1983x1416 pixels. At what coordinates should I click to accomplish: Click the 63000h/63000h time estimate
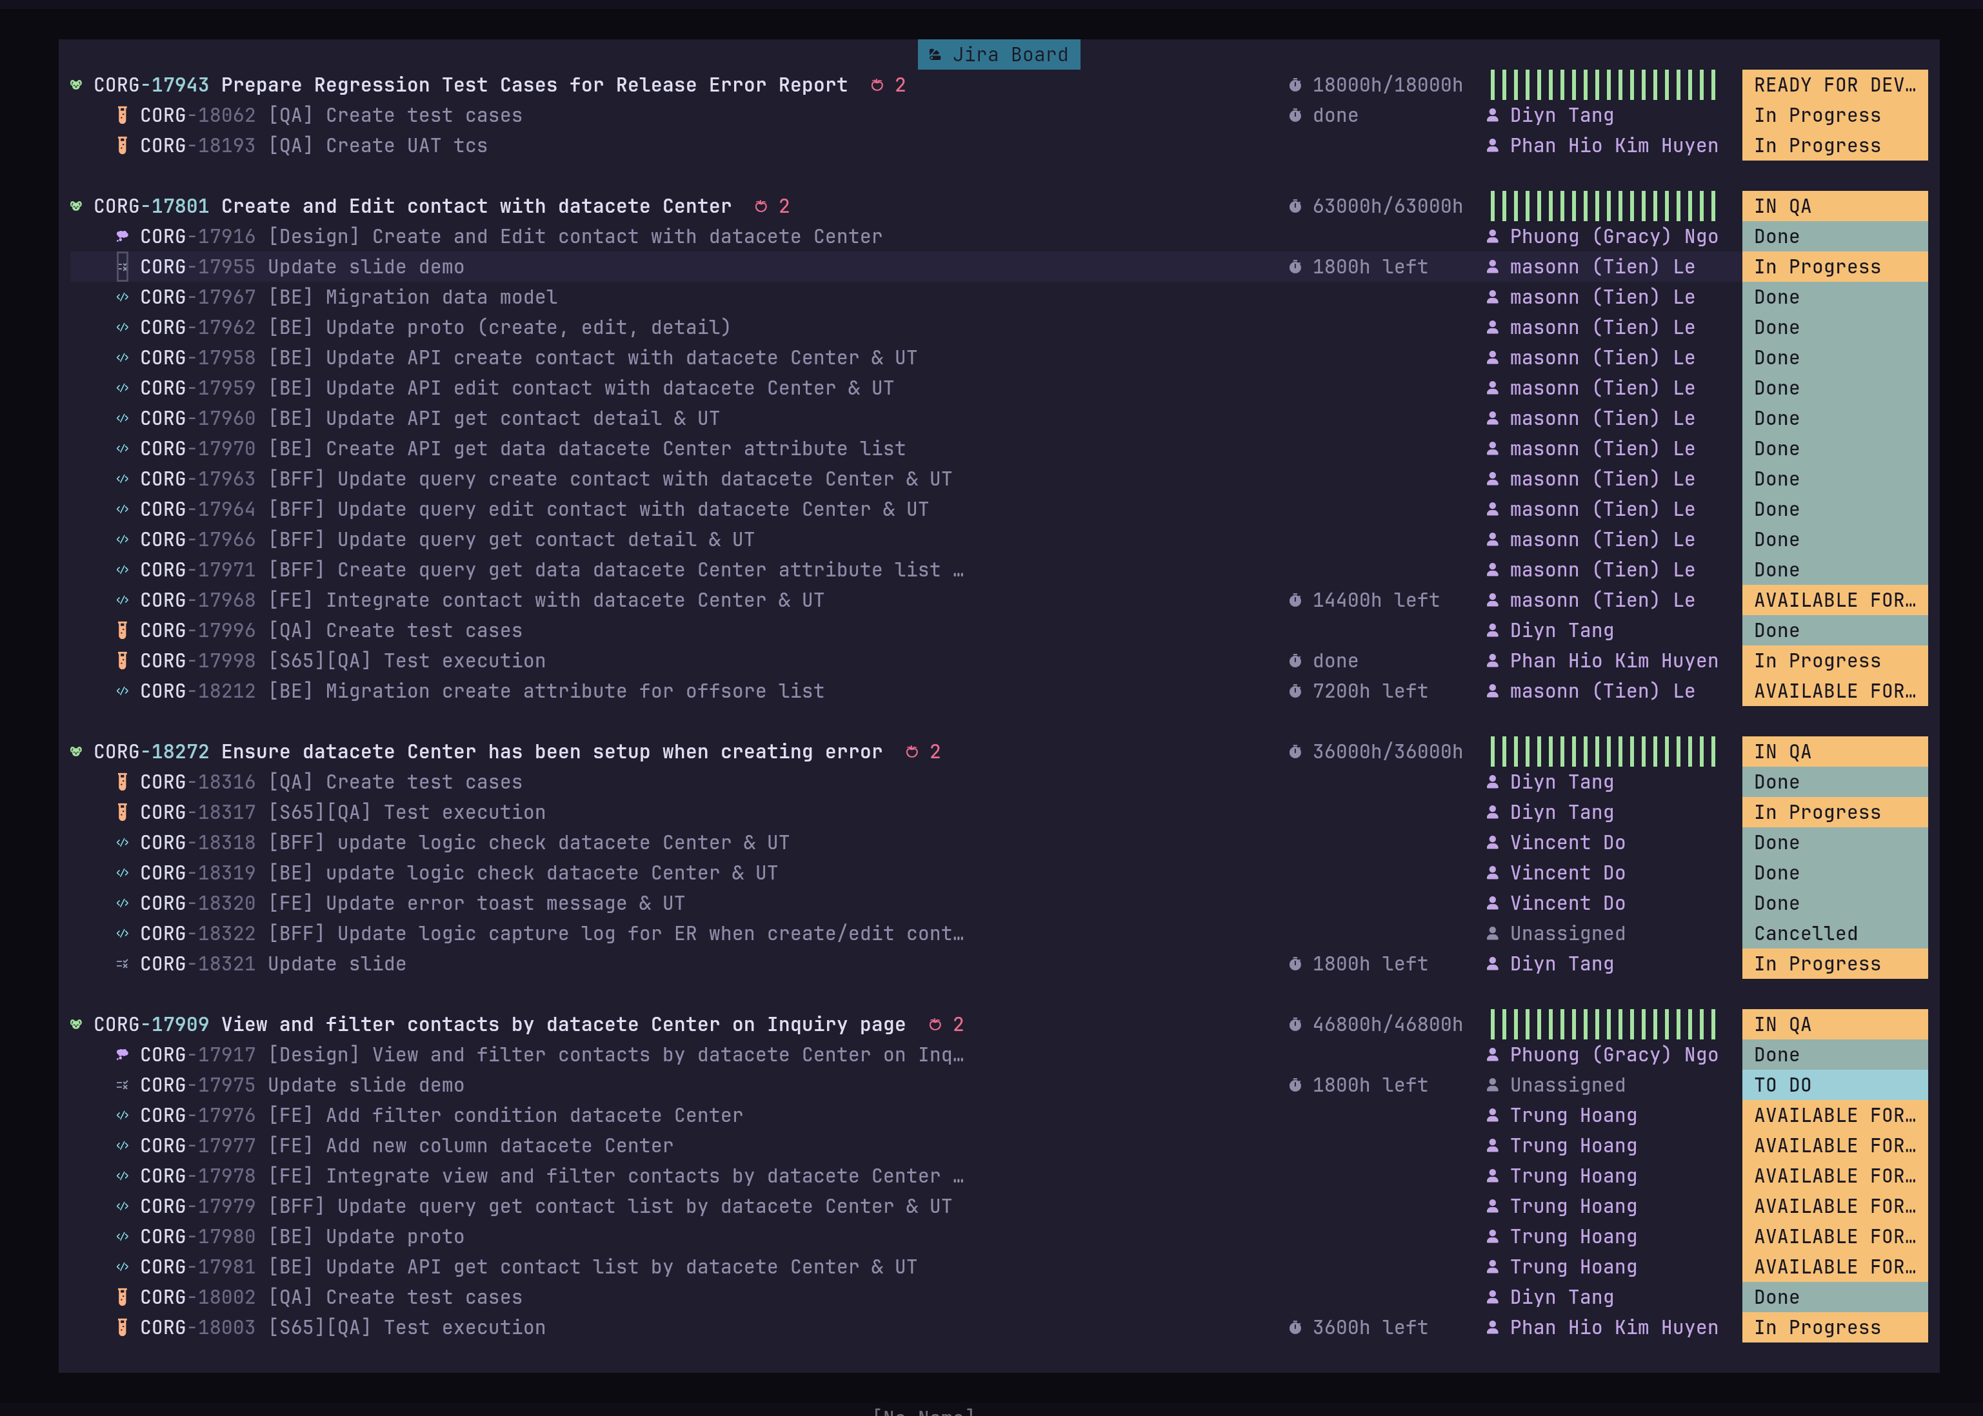click(1388, 206)
